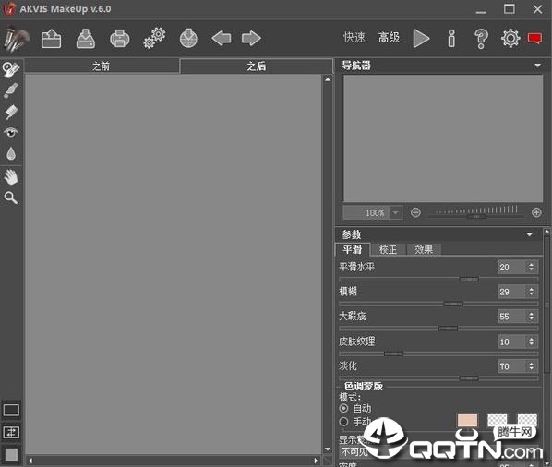Adjust the 淡化 value stepper
This screenshot has width=552, height=467.
tap(531, 366)
